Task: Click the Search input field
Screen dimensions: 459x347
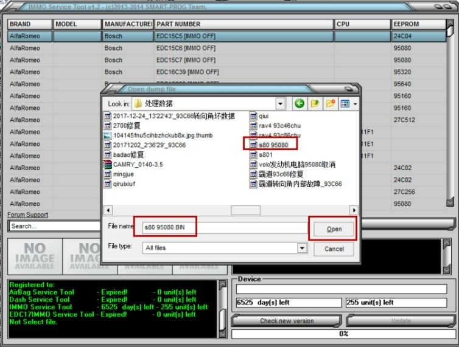Action: coord(54,226)
